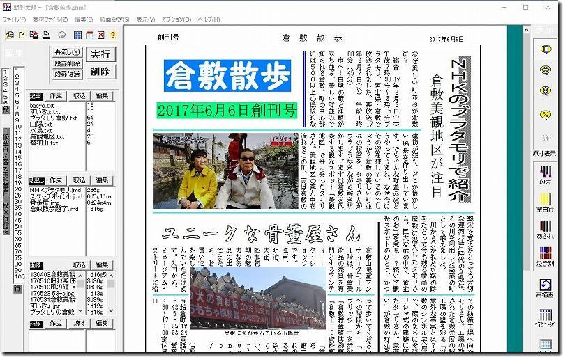Screen dimensions: 563x357
Task: Click the image file list scroll-down arrow
Action: click(x=80, y=311)
